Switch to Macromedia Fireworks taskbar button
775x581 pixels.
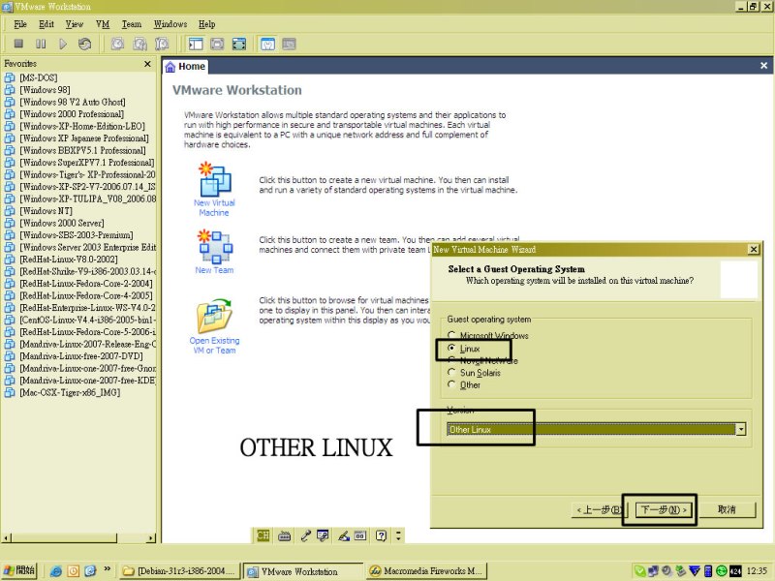tap(427, 571)
